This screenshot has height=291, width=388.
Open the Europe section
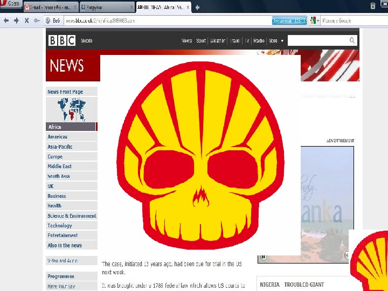coord(72,156)
